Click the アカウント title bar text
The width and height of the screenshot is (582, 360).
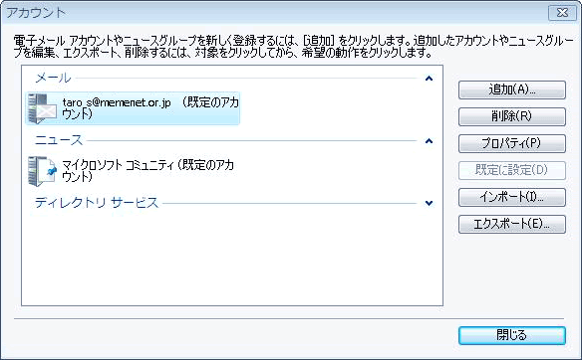point(36,13)
